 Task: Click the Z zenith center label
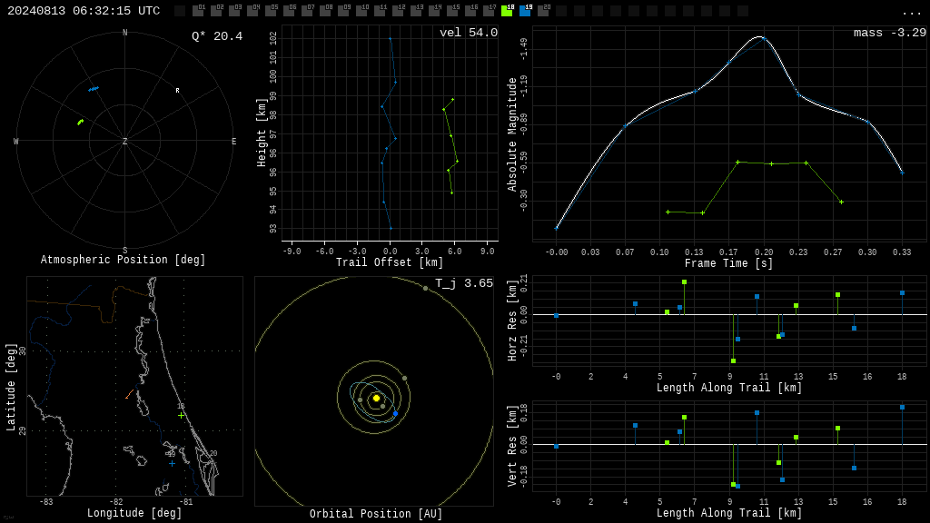124,141
